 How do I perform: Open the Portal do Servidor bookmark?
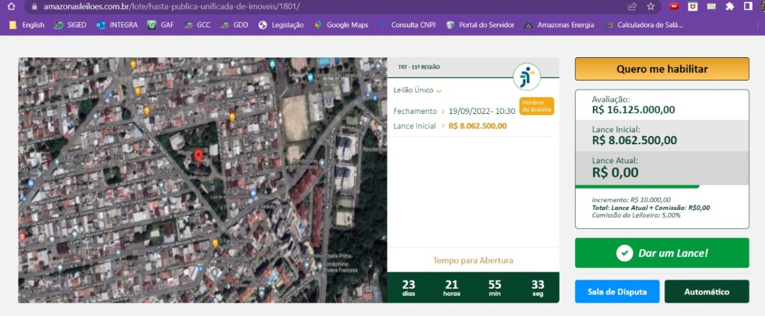[x=480, y=25]
